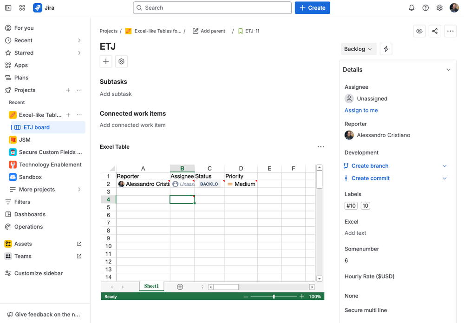464x323 pixels.
Task: Open the Backlog status dropdown
Action: tap(358, 49)
